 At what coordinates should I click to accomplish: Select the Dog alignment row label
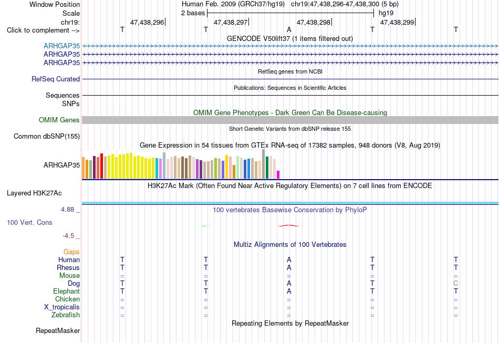74,284
